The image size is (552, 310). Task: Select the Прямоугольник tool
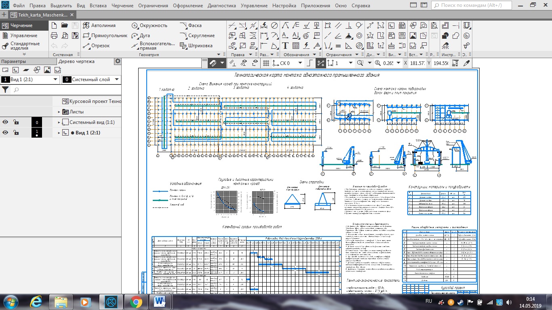coord(105,36)
